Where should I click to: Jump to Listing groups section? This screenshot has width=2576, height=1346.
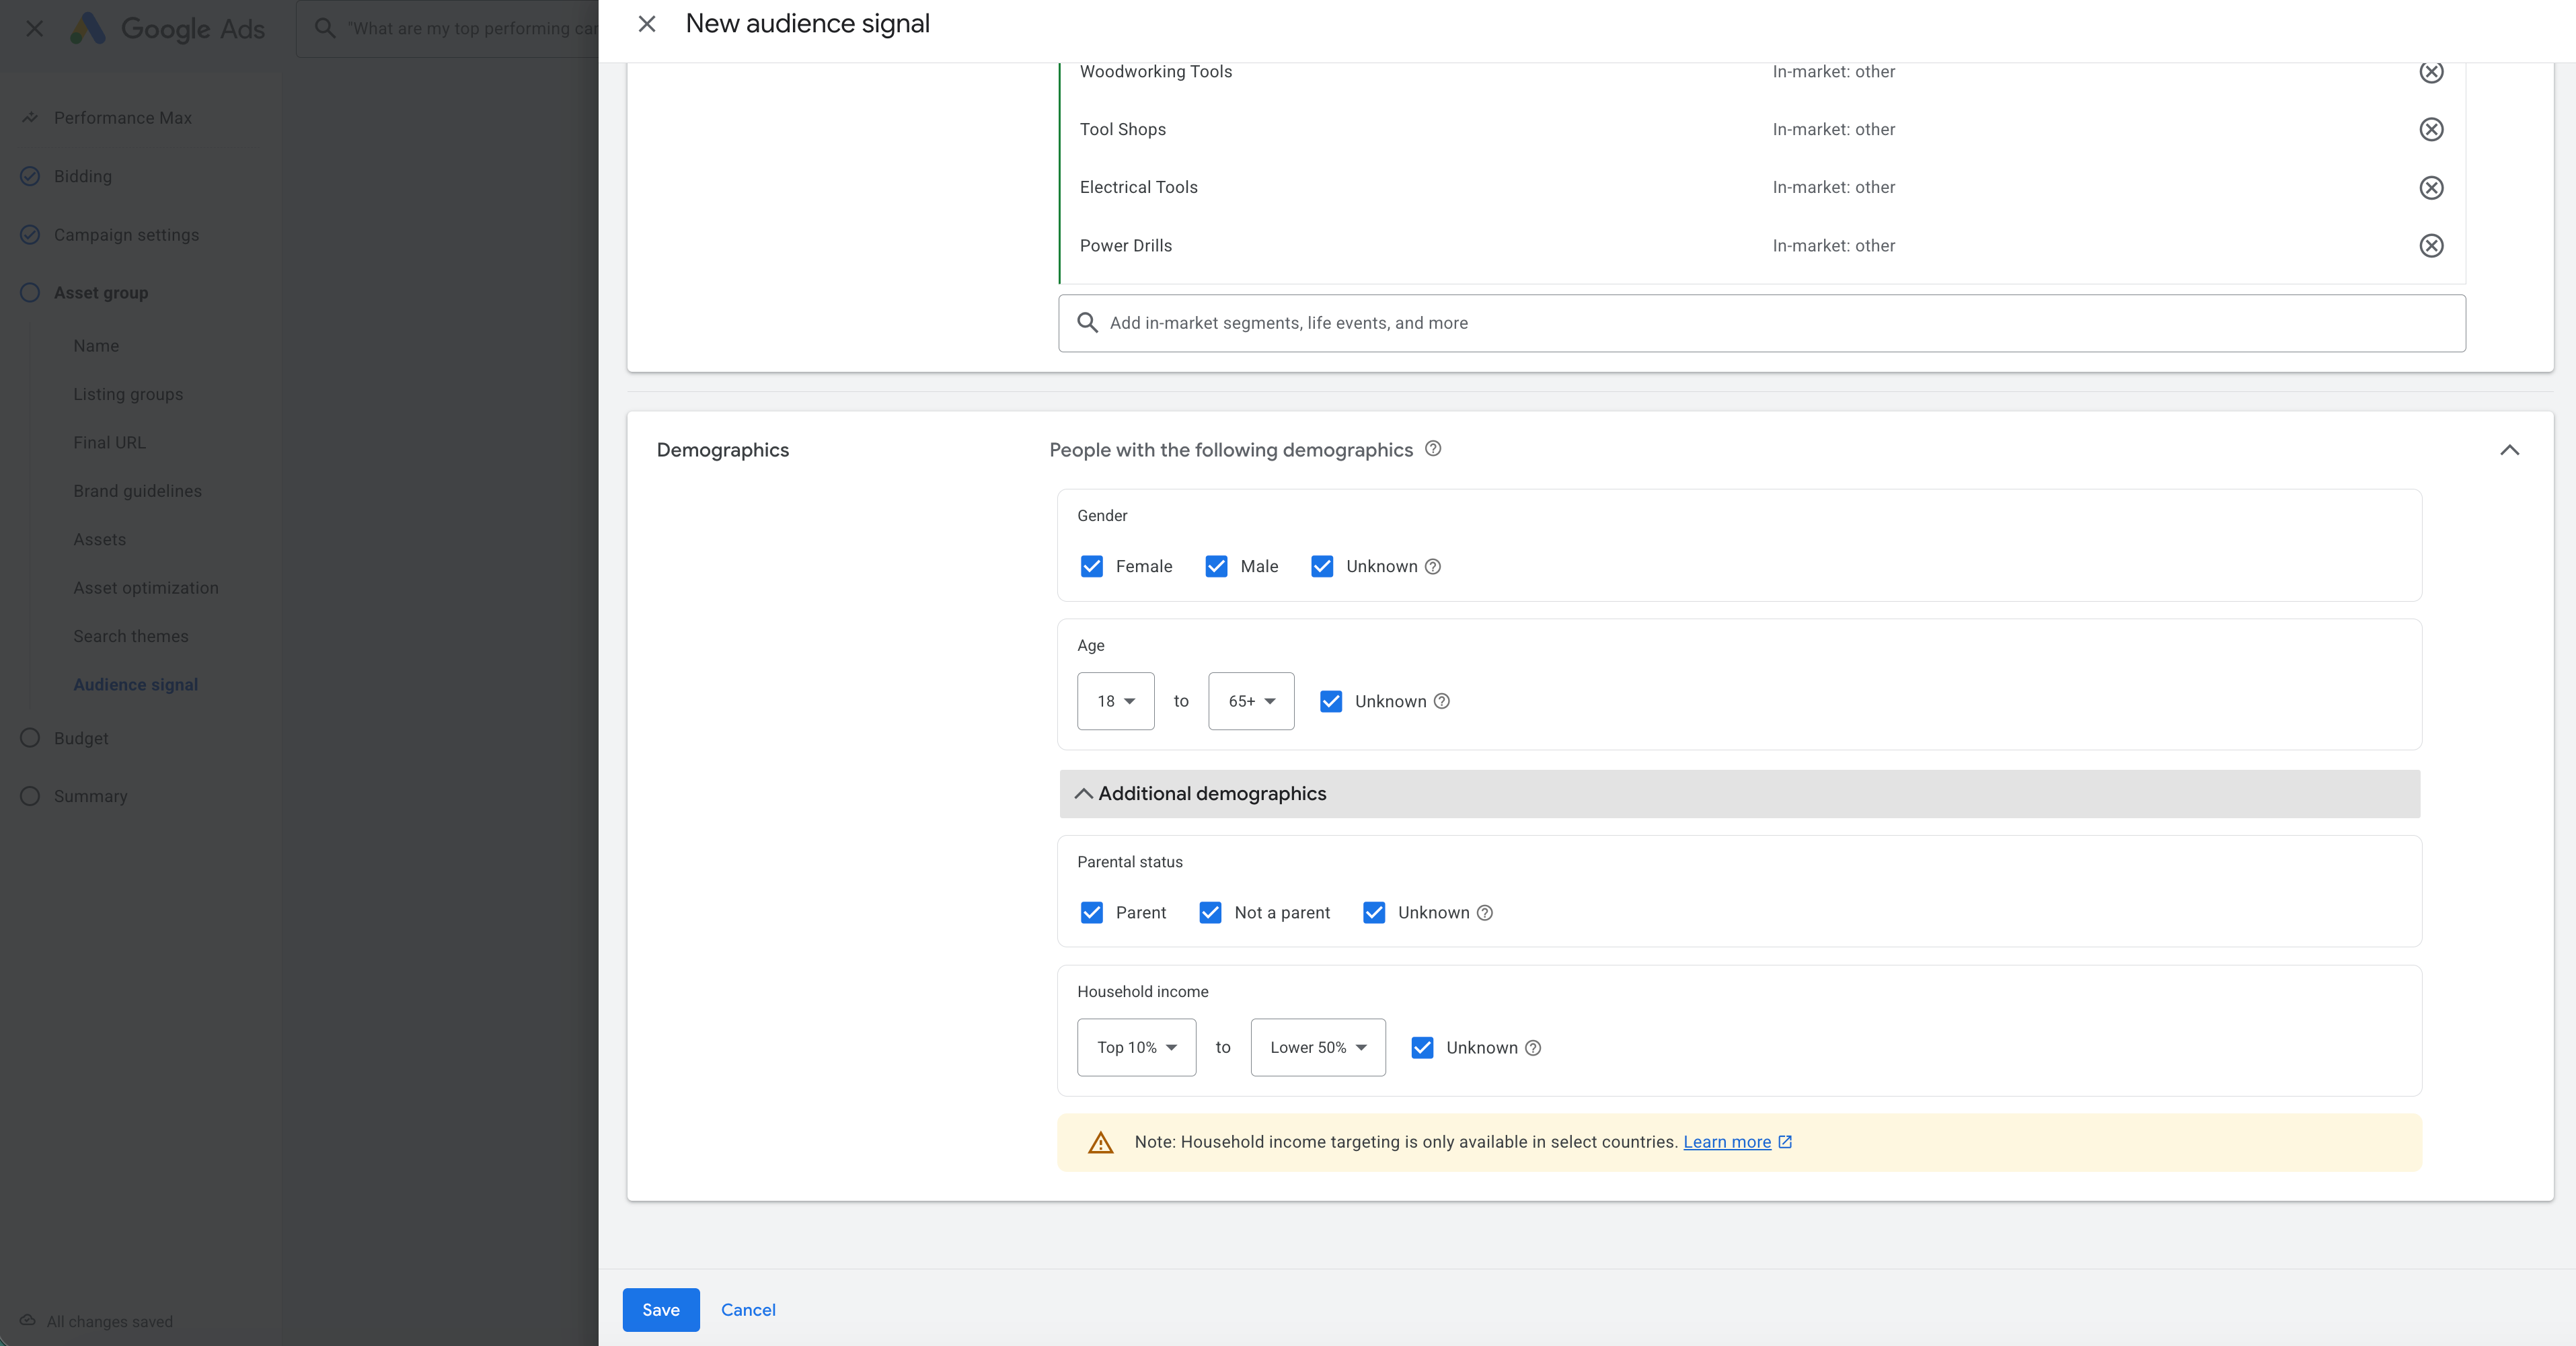tap(128, 394)
